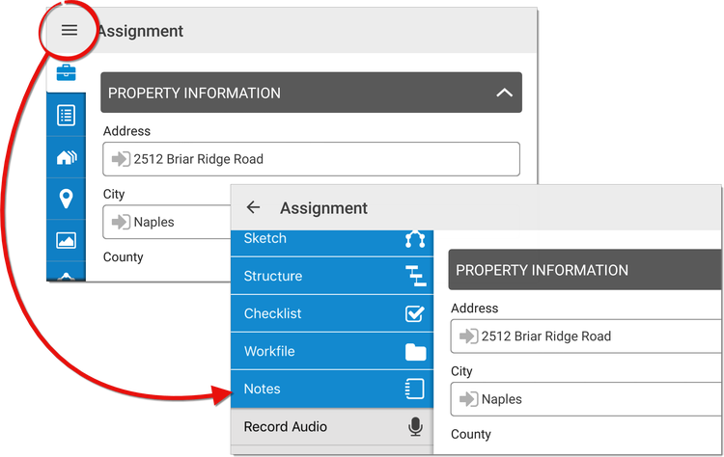Open Workfile in the expanded menu
Image resolution: width=724 pixels, height=457 pixels.
click(x=332, y=351)
